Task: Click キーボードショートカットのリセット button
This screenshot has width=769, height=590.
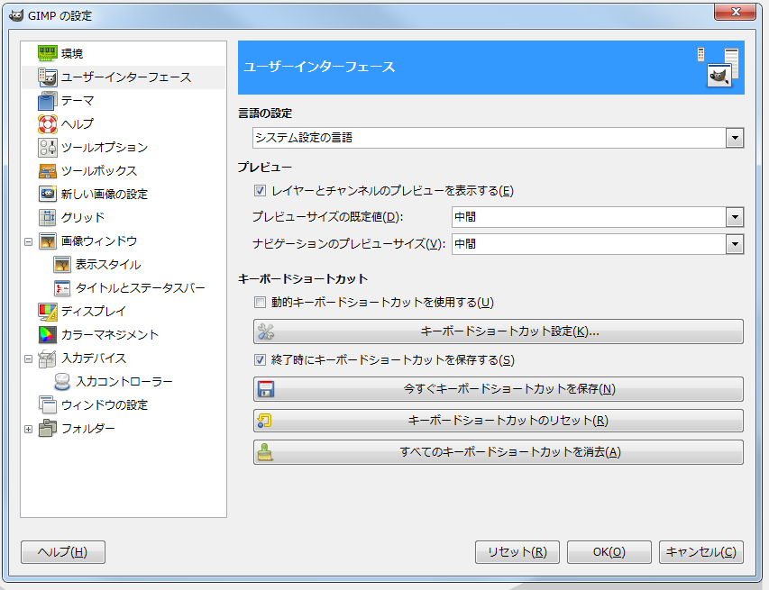Action: coord(499,421)
